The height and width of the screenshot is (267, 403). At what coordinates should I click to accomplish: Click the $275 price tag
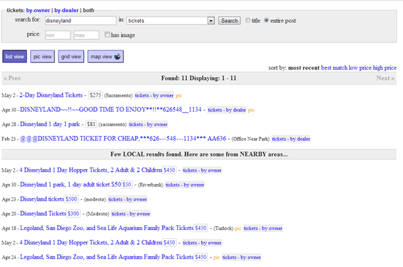(x=95, y=95)
